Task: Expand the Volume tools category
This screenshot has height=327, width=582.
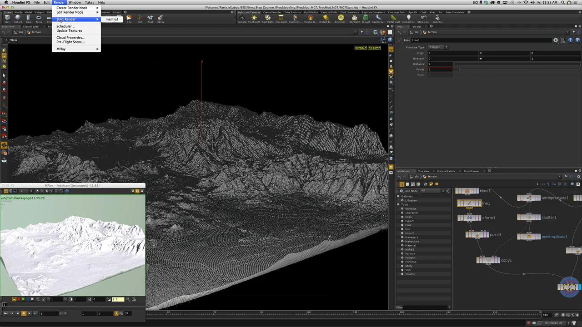Action: pos(402,274)
